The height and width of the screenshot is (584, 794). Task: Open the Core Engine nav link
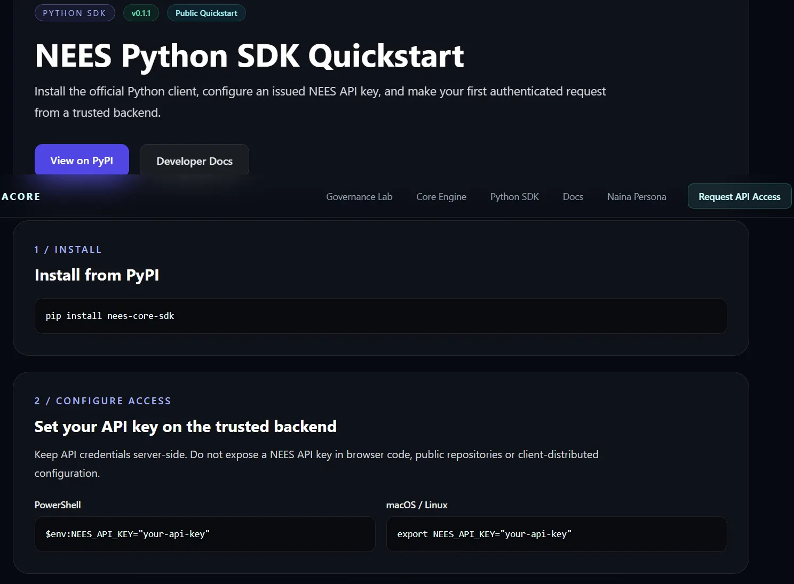coord(441,197)
